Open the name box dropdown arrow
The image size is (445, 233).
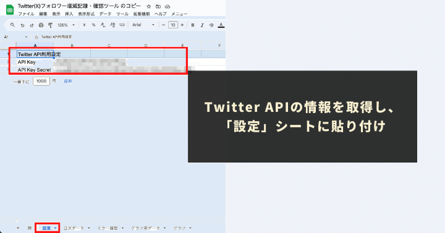click(26, 37)
